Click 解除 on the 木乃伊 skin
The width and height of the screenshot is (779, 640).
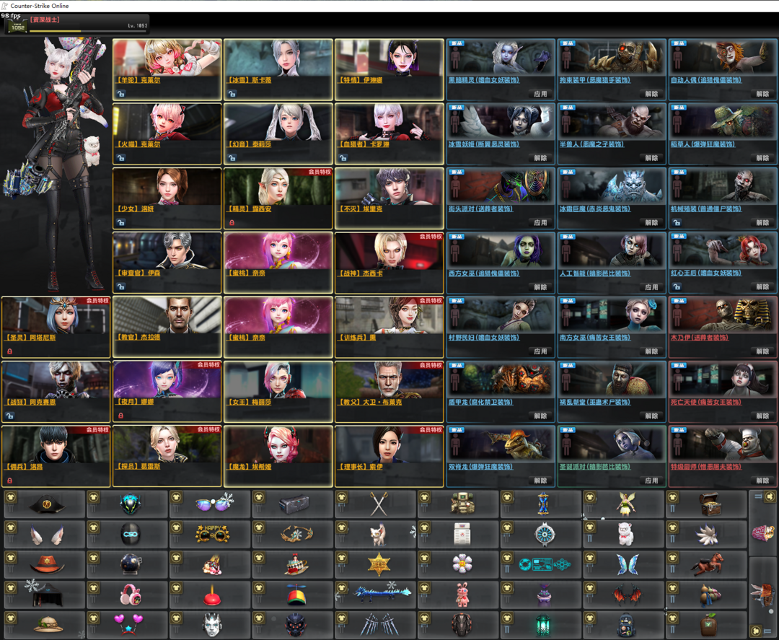(x=763, y=351)
